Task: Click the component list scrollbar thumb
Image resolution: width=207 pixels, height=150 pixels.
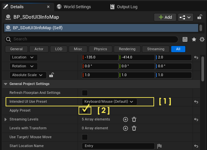Action: (x=201, y=28)
